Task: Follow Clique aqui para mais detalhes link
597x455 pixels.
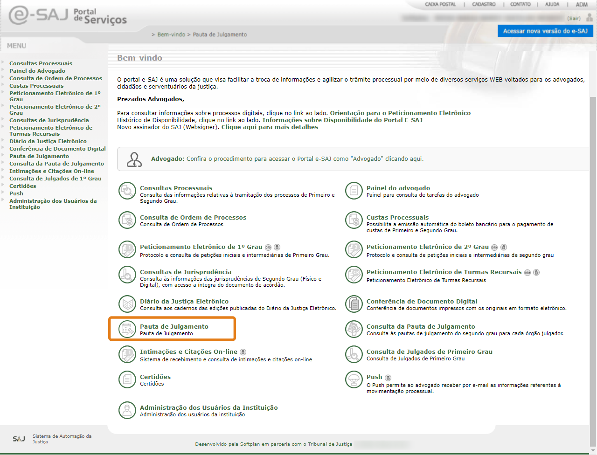Action: (270, 127)
